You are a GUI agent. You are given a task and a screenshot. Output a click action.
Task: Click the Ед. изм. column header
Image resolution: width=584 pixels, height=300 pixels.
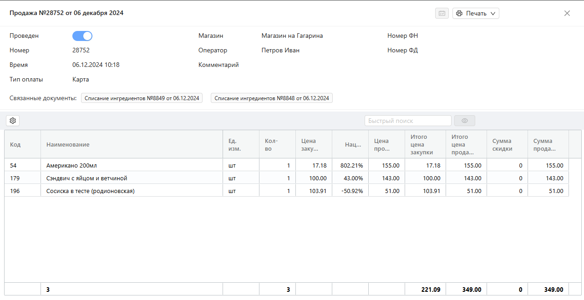[x=235, y=144]
